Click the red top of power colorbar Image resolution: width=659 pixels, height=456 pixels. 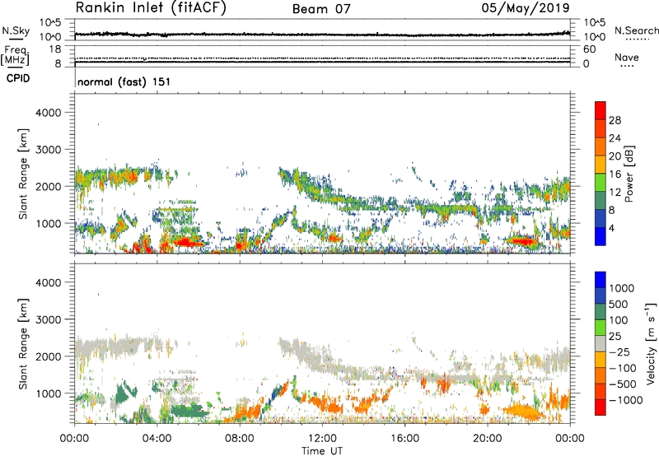click(601, 110)
